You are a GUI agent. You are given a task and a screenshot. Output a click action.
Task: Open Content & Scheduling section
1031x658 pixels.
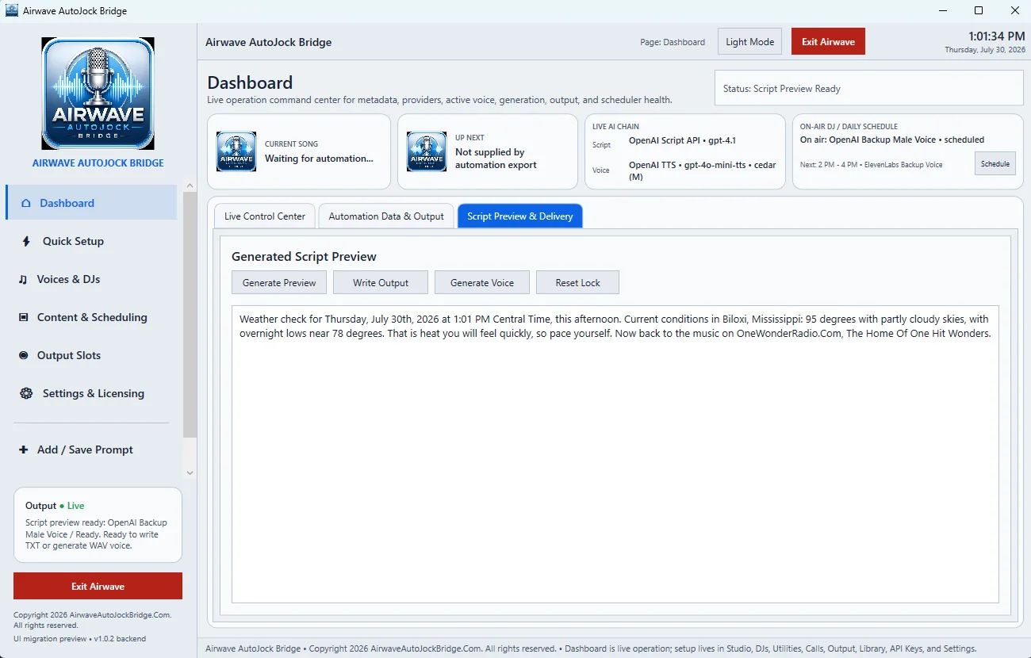91,317
